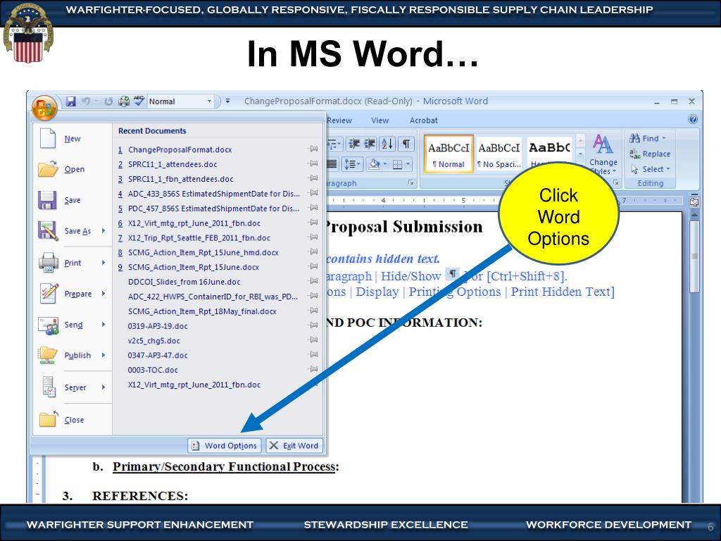Image resolution: width=721 pixels, height=541 pixels.
Task: Click the Justify alignment icon in ribbon
Action: 332,163
